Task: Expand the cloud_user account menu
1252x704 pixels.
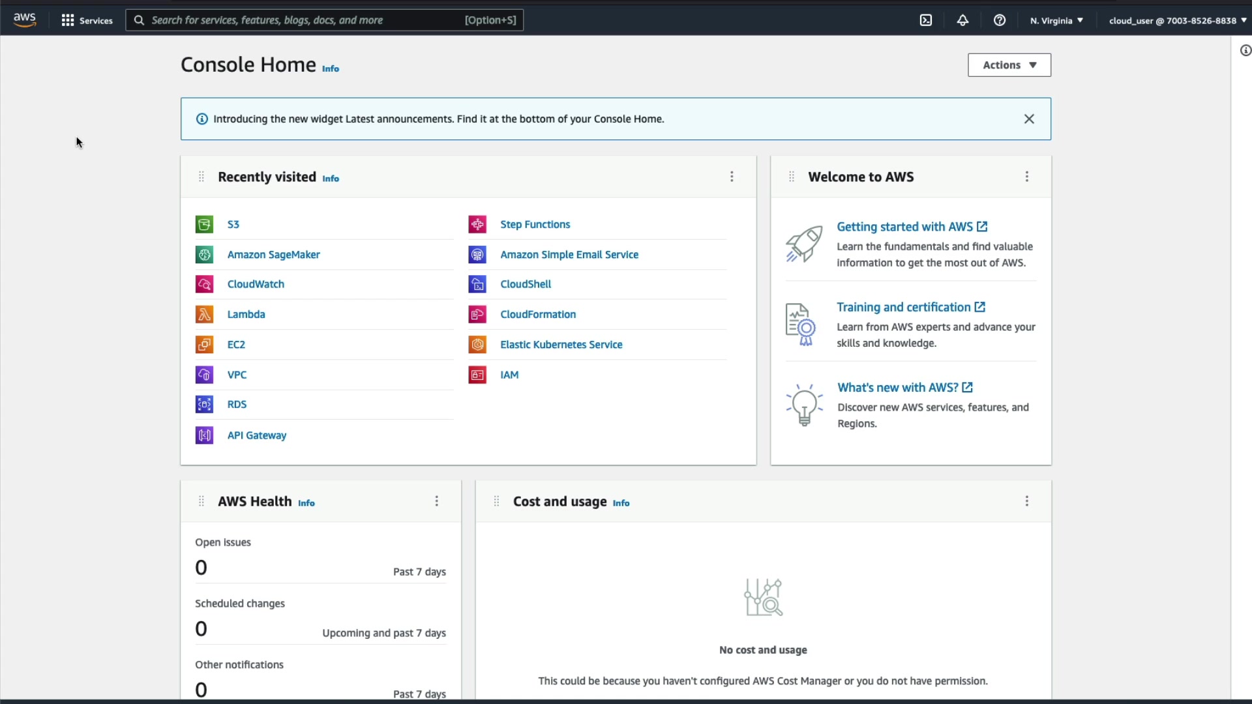Action: point(1177,20)
